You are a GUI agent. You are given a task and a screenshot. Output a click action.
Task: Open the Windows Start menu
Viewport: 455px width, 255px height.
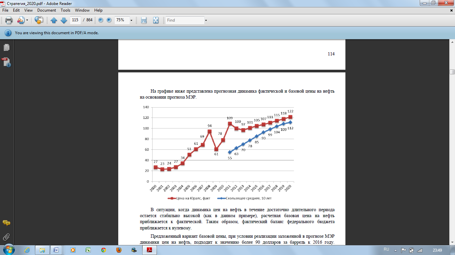[8, 250]
